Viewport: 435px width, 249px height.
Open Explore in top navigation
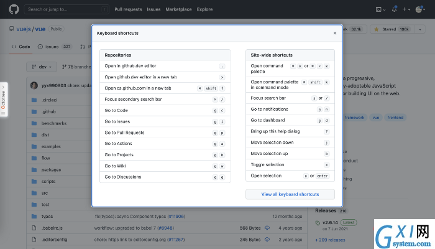pos(204,9)
